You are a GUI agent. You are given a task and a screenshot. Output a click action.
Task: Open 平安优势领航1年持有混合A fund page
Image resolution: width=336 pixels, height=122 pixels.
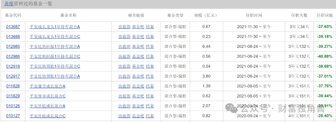(x=55, y=76)
